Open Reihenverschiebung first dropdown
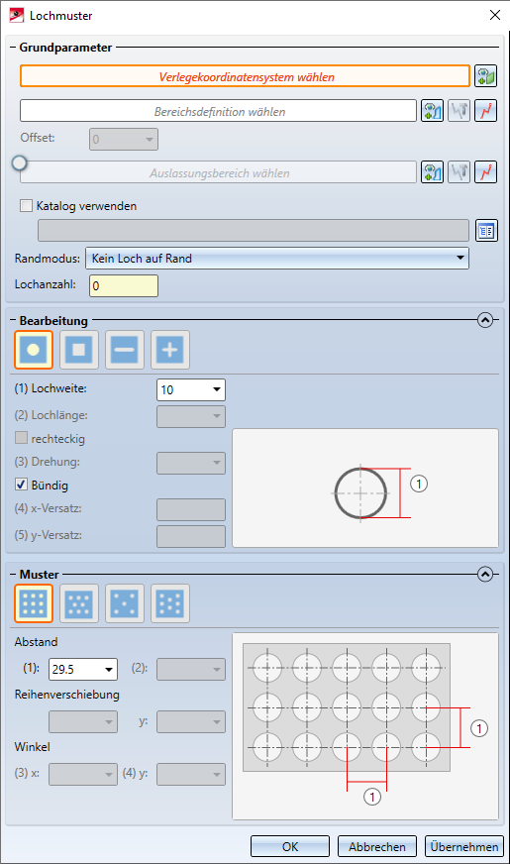510x864 pixels. (82, 722)
